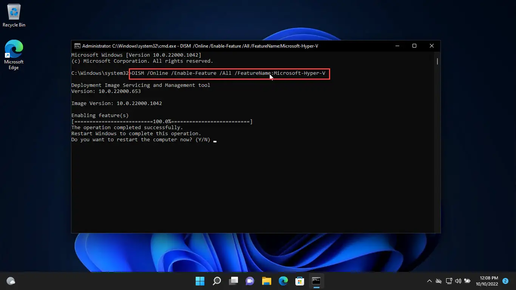Click 'Version: 10.0.22000.653' line
This screenshot has width=516, height=290.
tap(106, 91)
